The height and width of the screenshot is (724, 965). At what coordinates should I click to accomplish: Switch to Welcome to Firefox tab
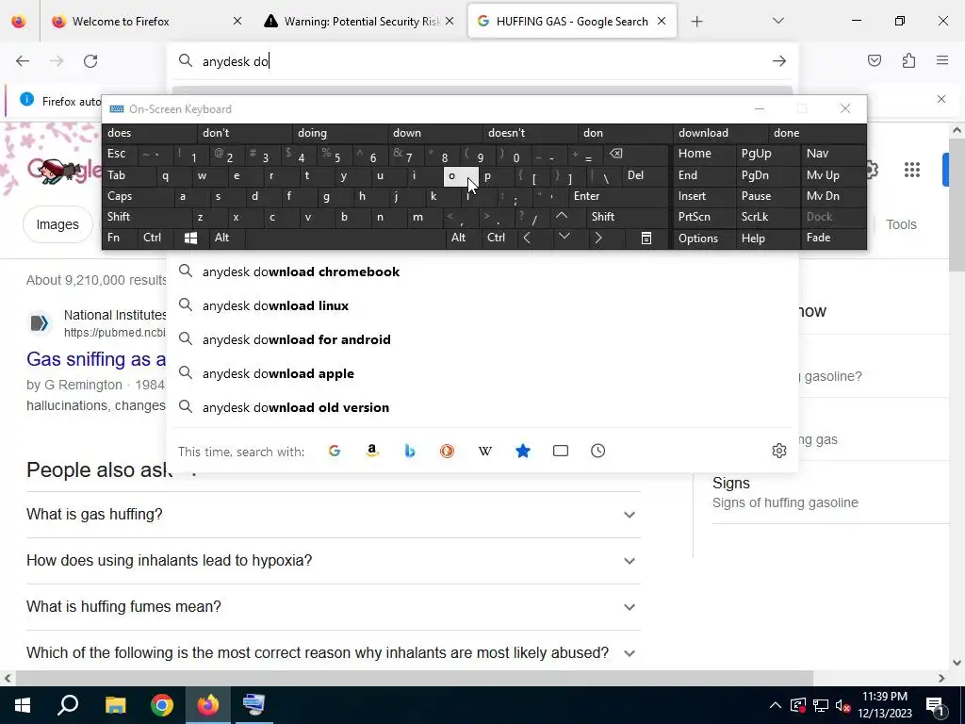(x=146, y=21)
